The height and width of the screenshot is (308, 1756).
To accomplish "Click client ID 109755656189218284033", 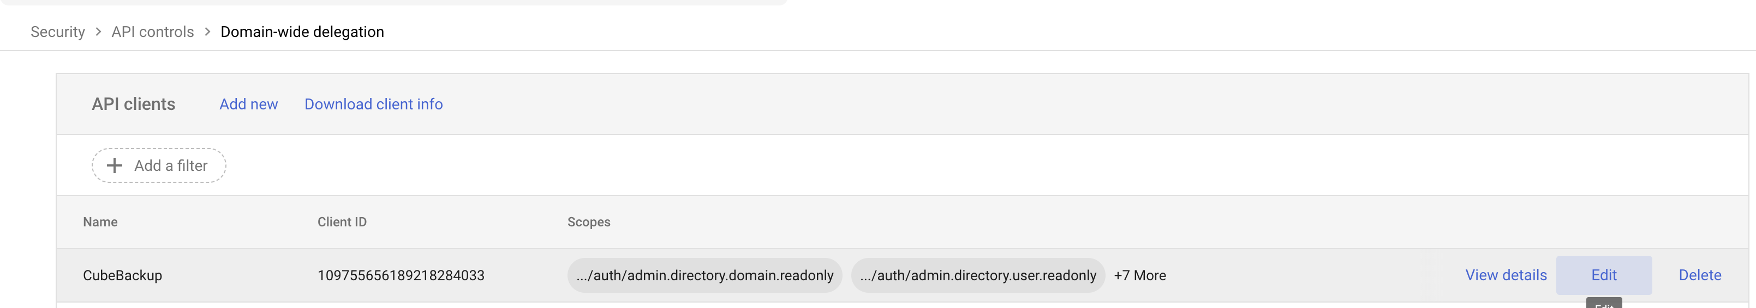I will (x=401, y=275).
